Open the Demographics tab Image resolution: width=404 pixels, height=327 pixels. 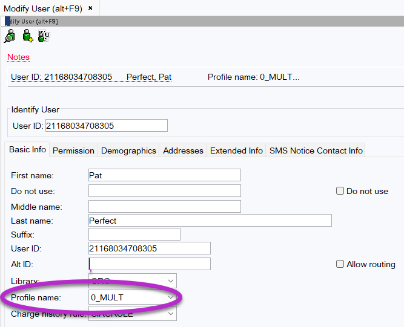128,151
